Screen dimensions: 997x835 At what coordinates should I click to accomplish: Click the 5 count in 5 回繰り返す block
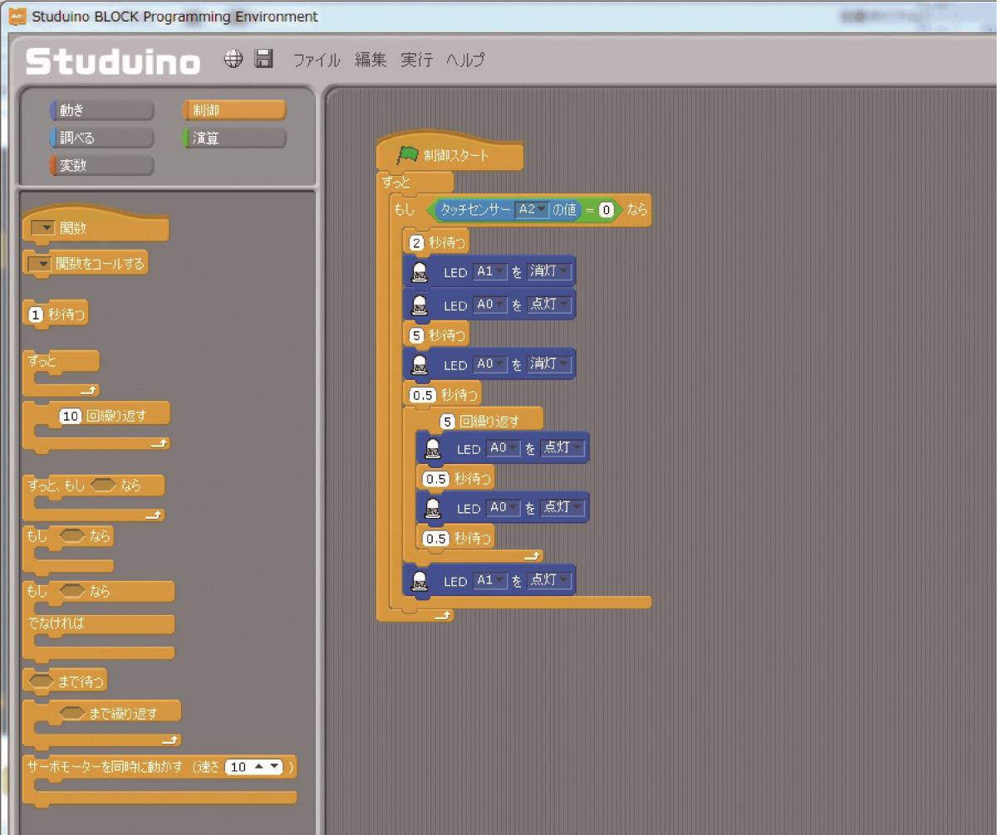click(448, 422)
